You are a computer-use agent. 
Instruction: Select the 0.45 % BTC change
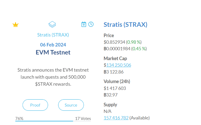tap(139, 49)
